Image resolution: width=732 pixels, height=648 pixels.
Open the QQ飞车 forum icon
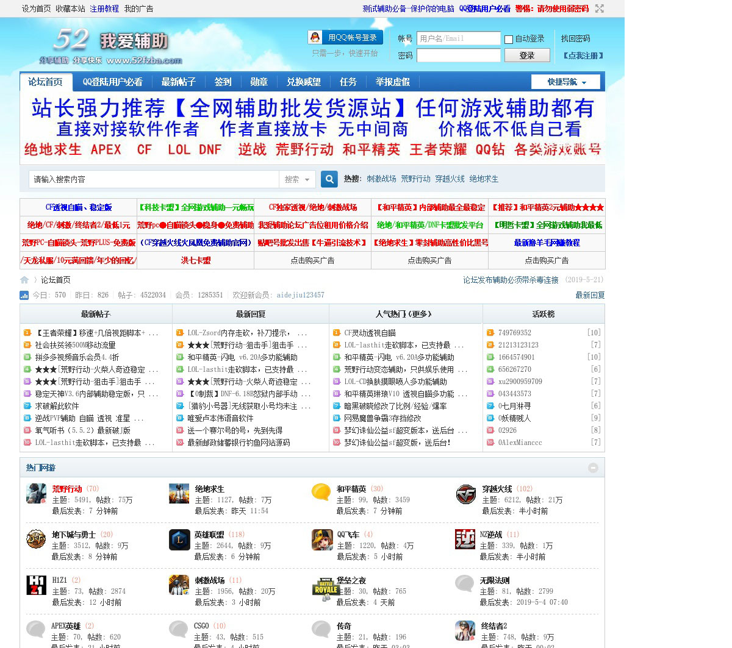click(x=322, y=539)
